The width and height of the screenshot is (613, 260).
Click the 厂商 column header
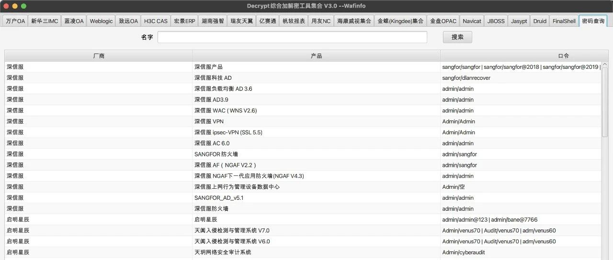(x=99, y=55)
